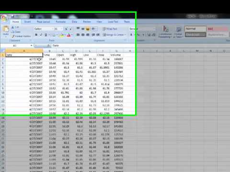Cut the selection with the scissors icon
Viewport: 230px width, 172px height.
click(x=15, y=27)
